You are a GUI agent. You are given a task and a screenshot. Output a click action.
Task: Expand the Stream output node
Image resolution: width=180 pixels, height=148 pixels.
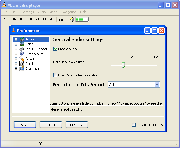pos(16,54)
